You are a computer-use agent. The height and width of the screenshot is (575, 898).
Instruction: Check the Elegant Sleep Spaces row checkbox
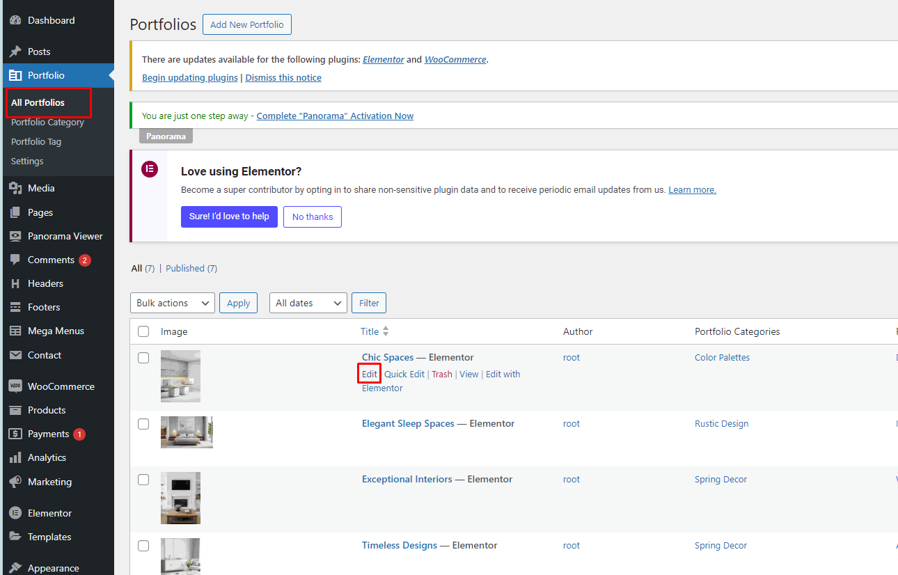[x=143, y=424]
